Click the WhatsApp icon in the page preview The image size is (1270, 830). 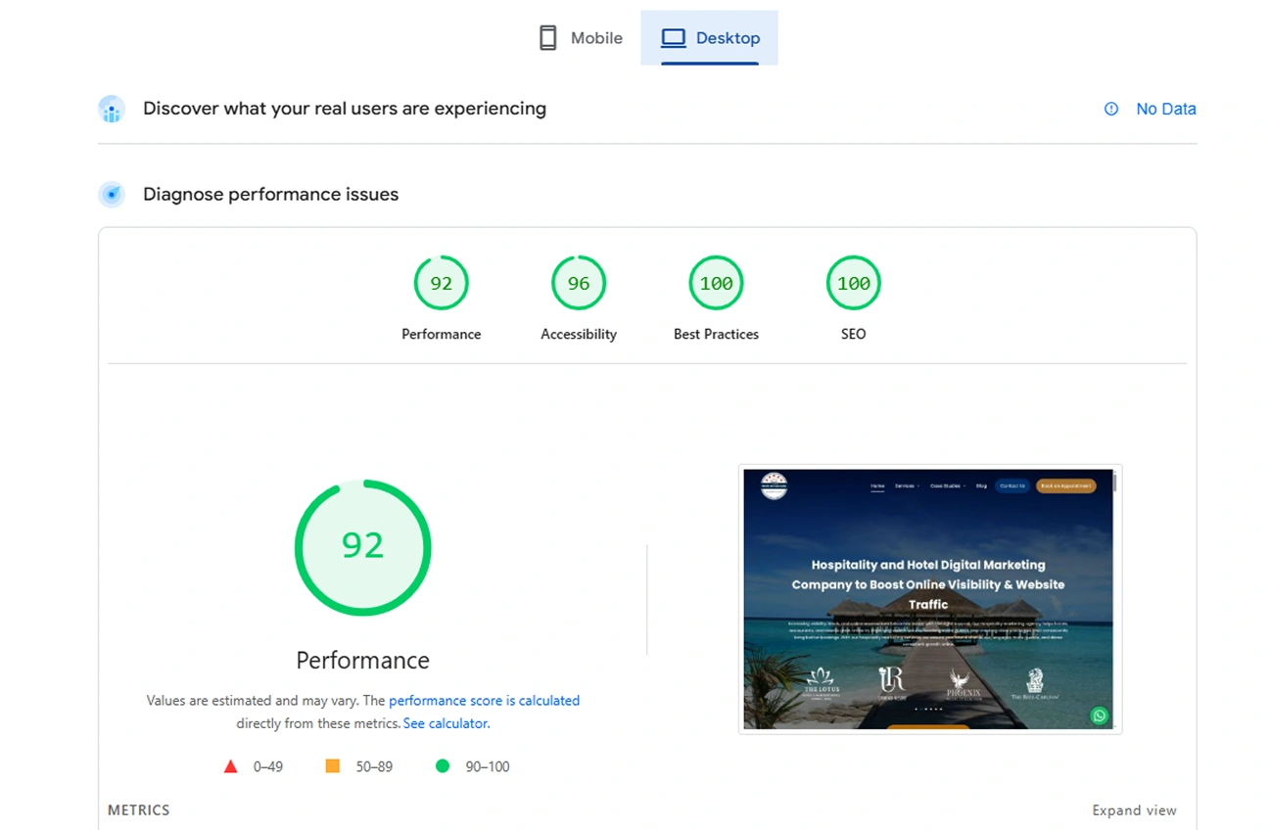click(x=1100, y=715)
